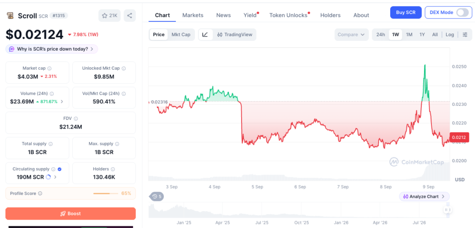Open the Holders tab
Screen dimensions: 475x228
point(330,15)
